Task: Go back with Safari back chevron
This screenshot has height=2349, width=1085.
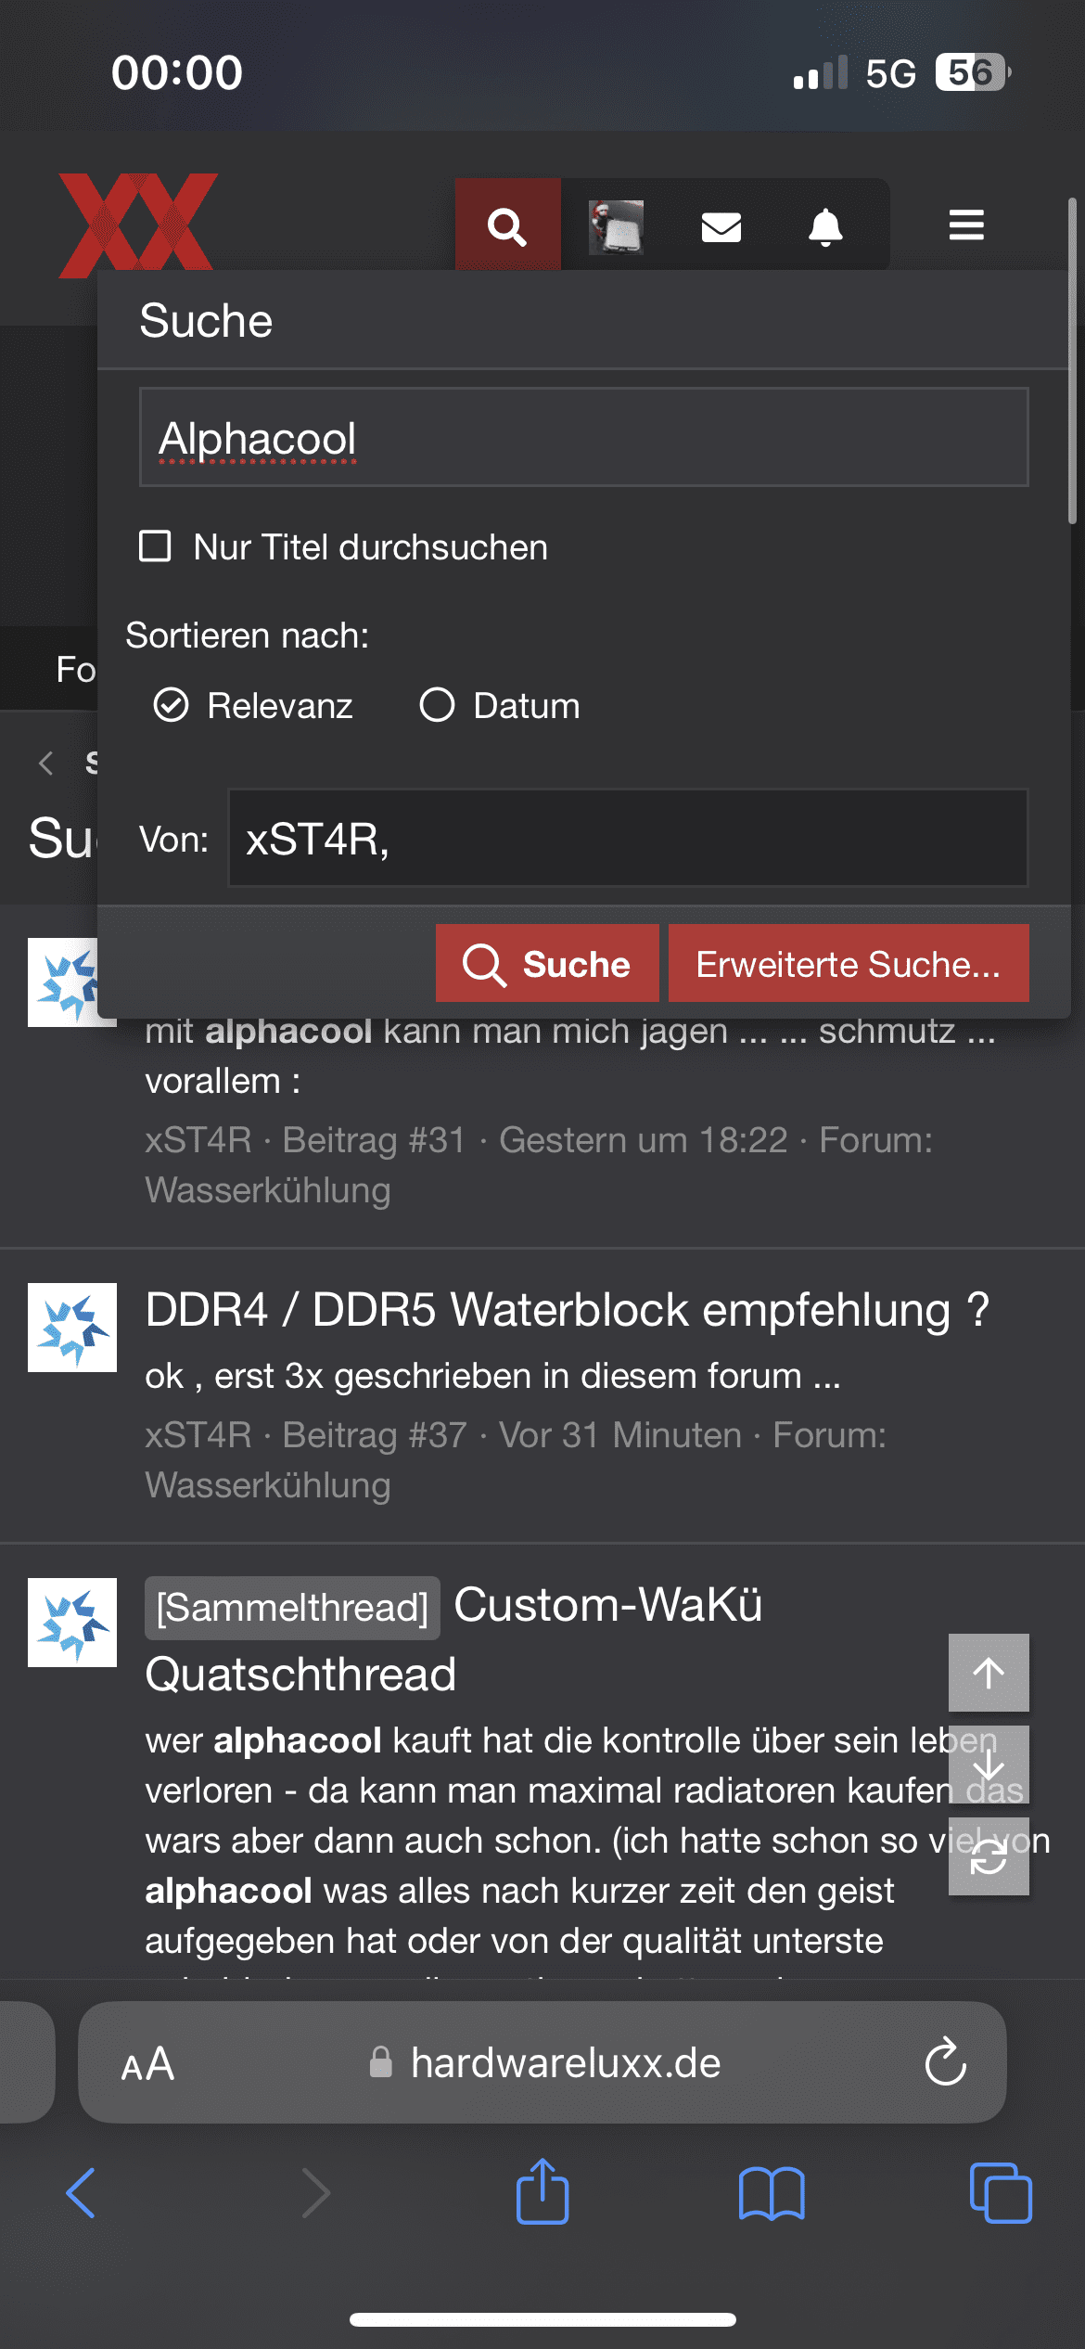Action: click(x=81, y=2192)
